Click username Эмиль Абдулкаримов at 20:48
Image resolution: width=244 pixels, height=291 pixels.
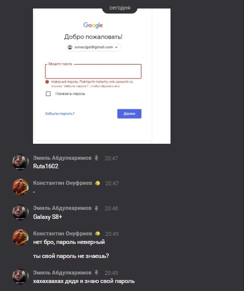pos(62,208)
